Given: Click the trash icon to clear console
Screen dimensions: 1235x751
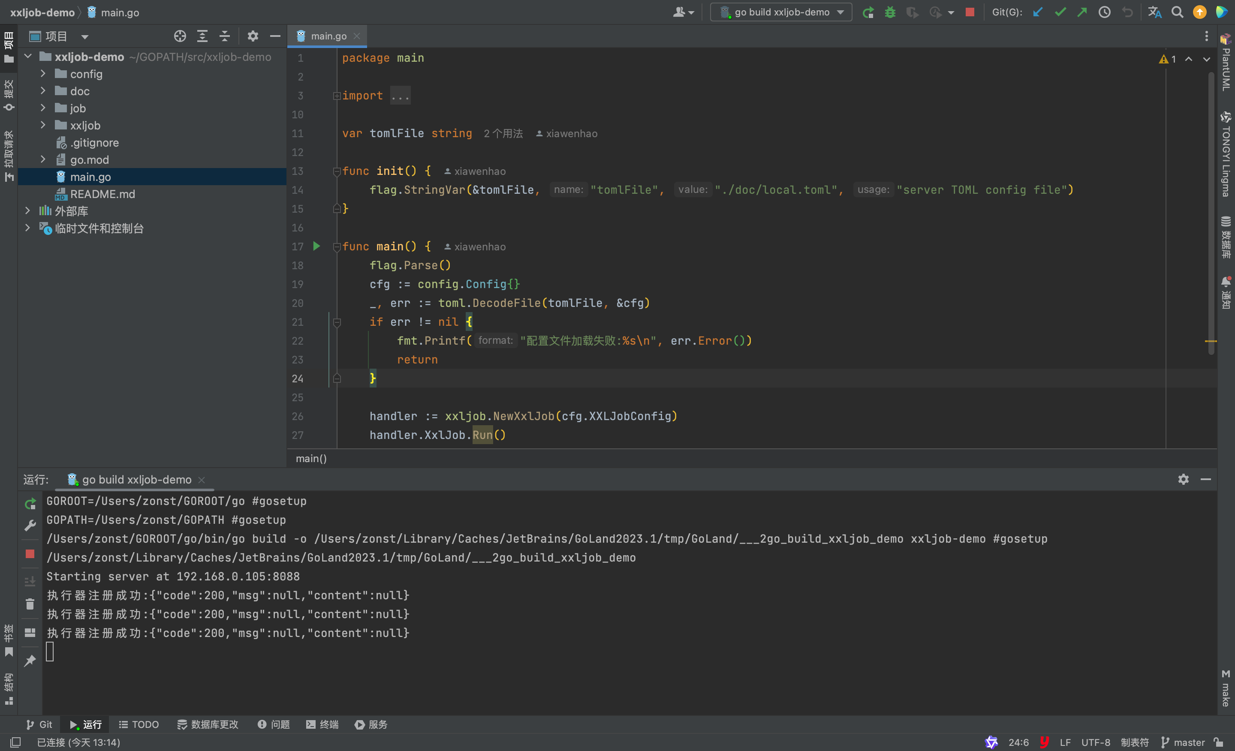Looking at the screenshot, I should (30, 604).
